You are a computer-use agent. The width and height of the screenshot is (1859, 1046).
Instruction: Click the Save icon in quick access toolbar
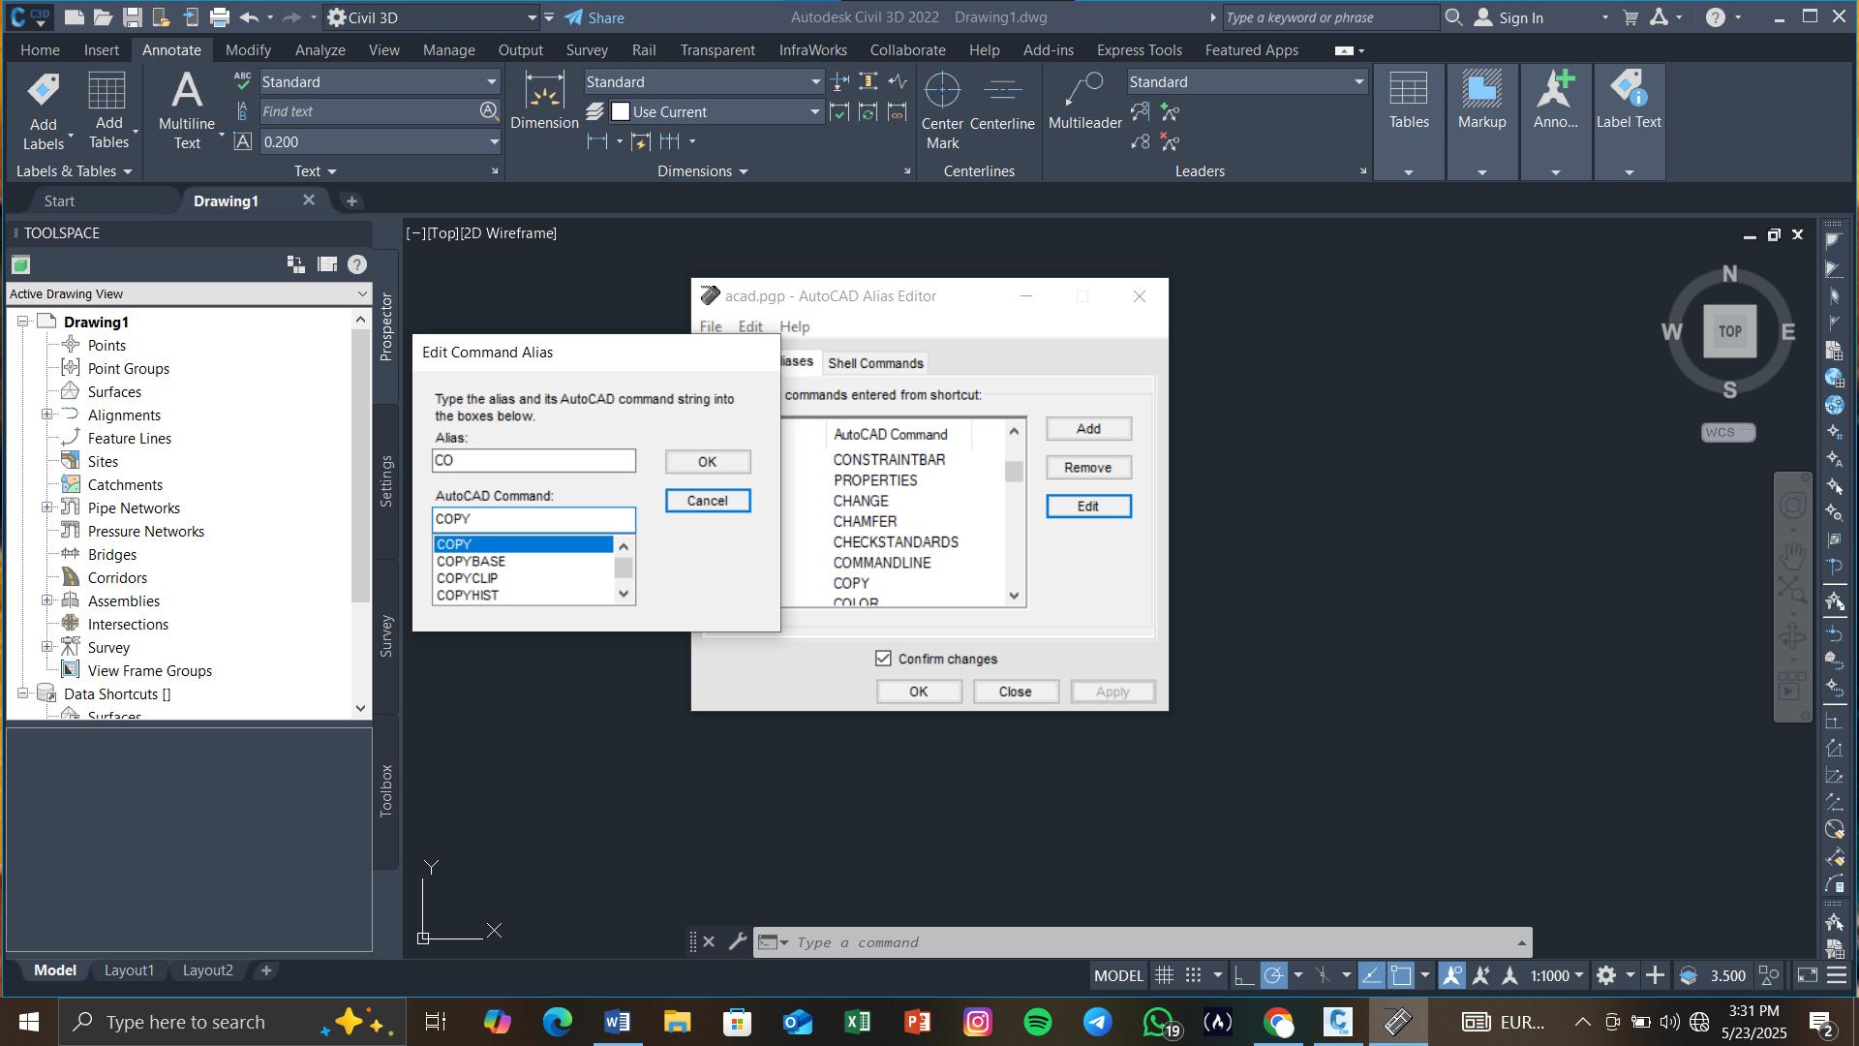[x=133, y=17]
